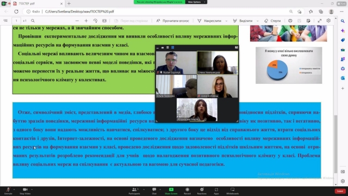348x196 pixels.
Task: Click the red Leave button
Action: pyautogui.click(x=340, y=191)
